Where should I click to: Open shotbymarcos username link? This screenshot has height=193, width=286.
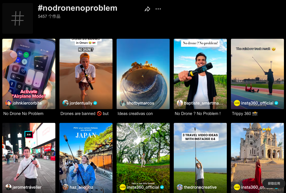tap(140, 103)
